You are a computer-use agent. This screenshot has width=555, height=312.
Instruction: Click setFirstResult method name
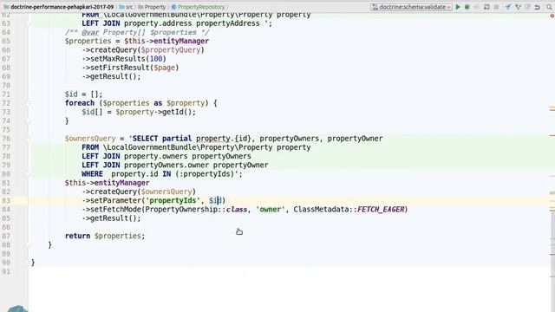[120, 68]
